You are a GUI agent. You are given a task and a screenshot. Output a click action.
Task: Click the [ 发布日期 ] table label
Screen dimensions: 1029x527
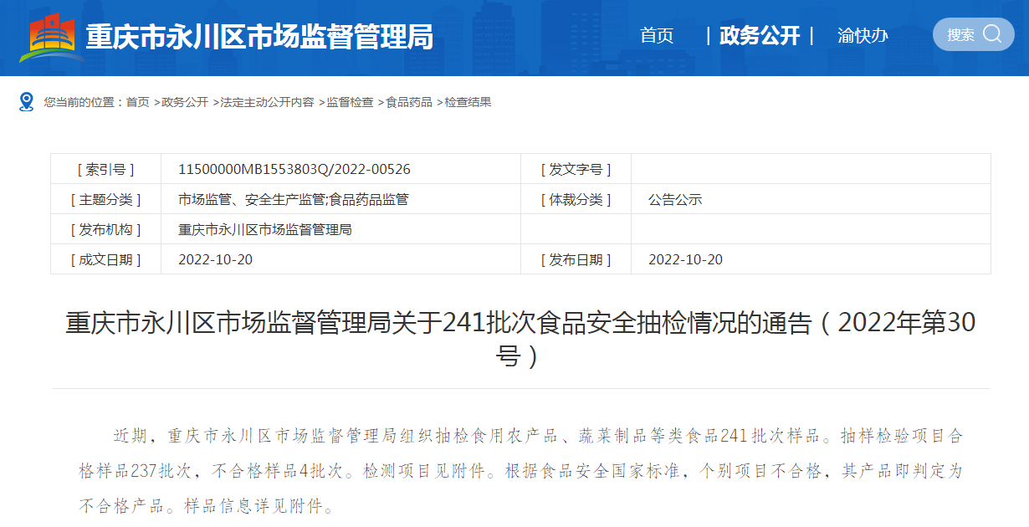(x=576, y=259)
